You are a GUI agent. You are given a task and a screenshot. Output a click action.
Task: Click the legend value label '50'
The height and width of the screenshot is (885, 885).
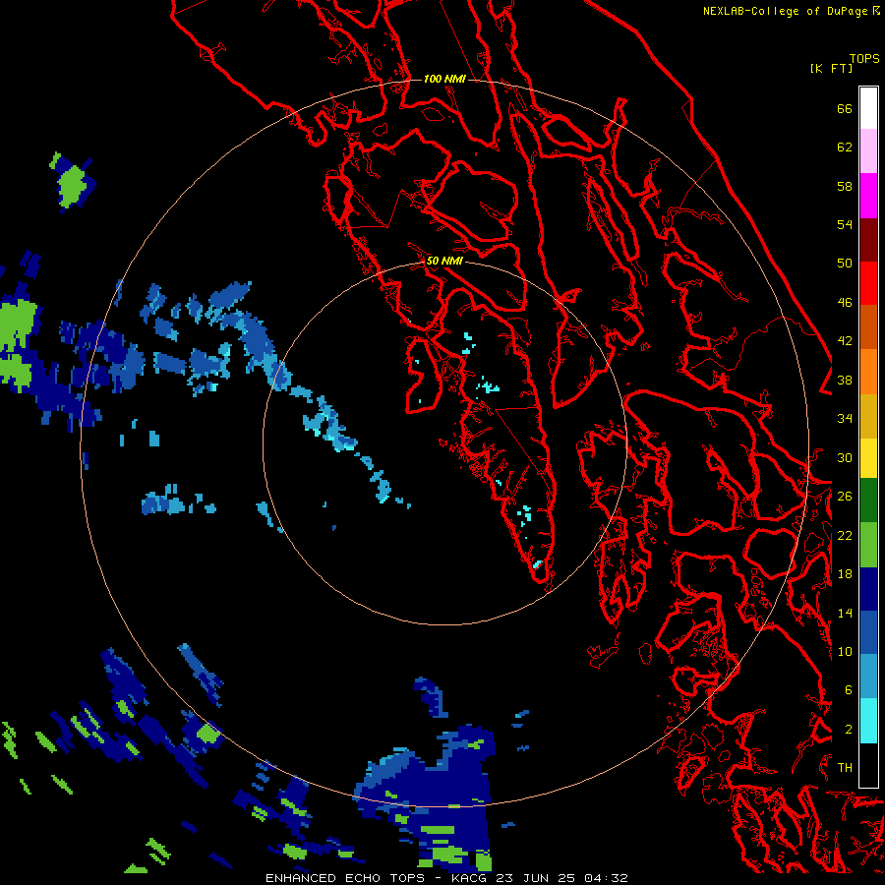pos(845,264)
